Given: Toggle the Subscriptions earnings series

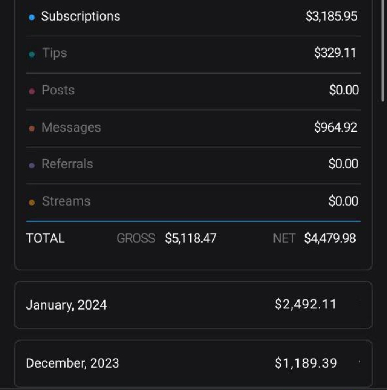Looking at the screenshot, I should (x=80, y=17).
